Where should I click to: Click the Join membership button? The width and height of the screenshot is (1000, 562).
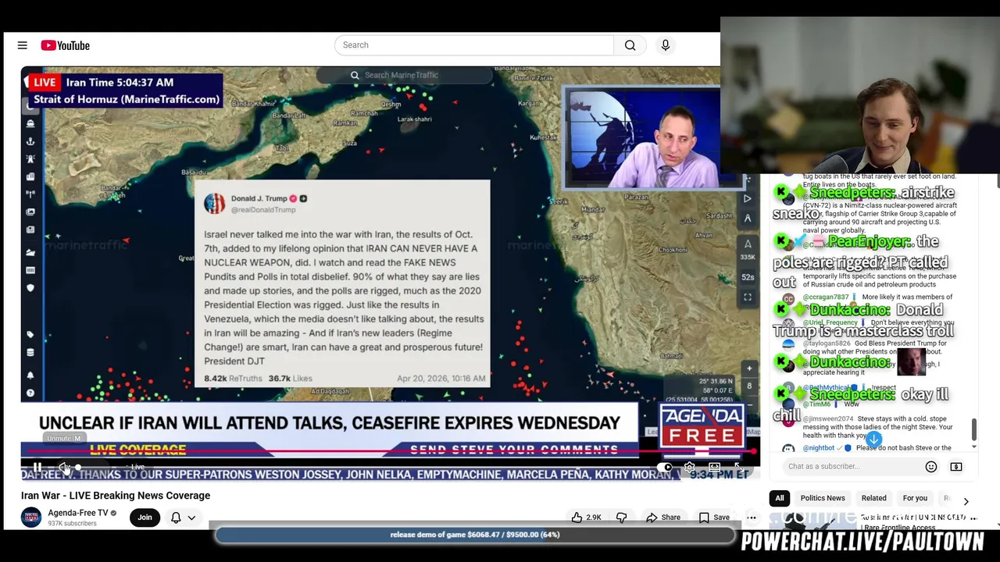click(x=145, y=518)
